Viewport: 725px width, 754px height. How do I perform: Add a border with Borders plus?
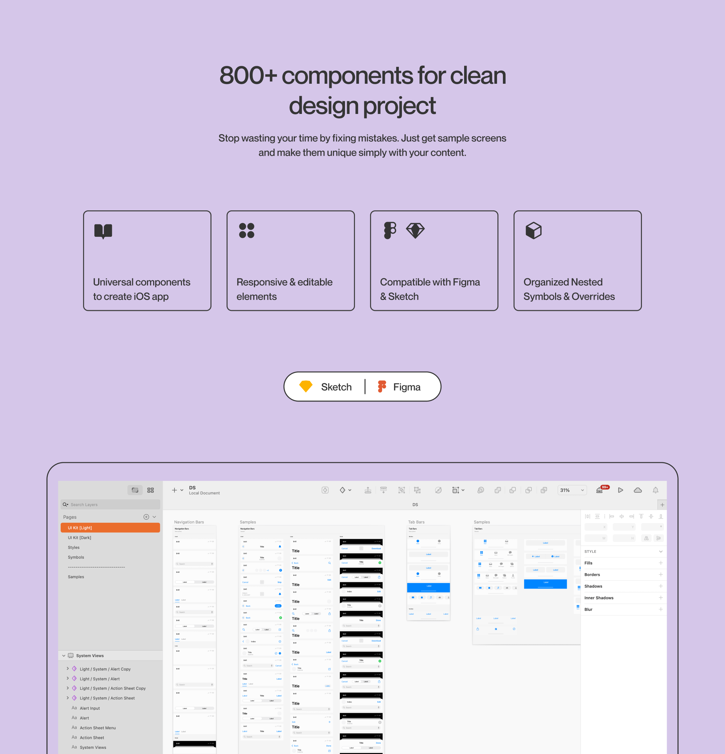(661, 575)
